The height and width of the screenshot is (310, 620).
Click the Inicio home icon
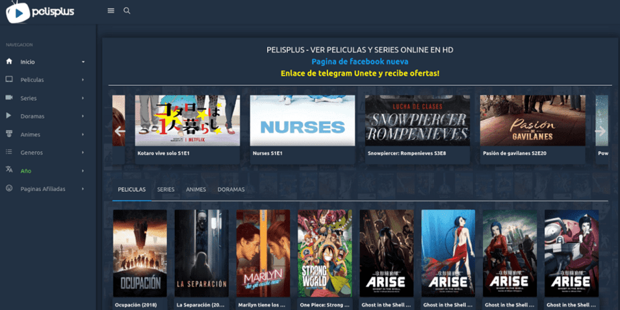(9, 62)
